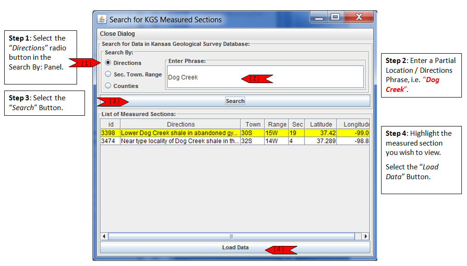Click the Longitude column header
The image size is (467, 266).
click(x=354, y=124)
